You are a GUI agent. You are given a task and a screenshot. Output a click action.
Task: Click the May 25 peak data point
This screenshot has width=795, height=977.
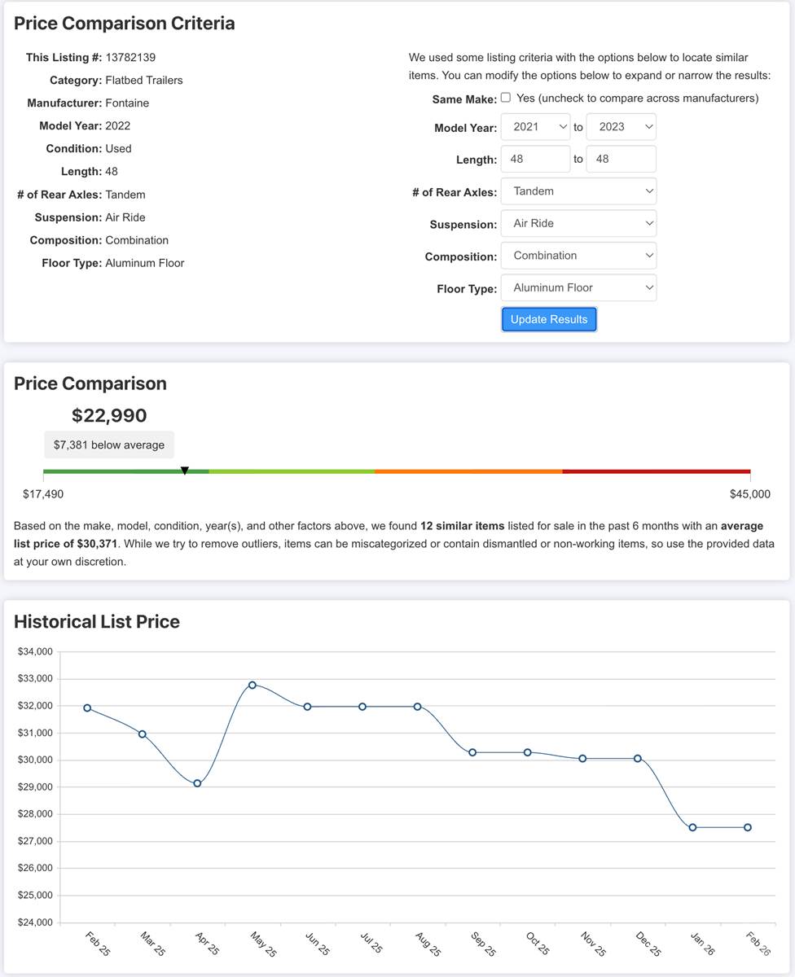point(253,685)
